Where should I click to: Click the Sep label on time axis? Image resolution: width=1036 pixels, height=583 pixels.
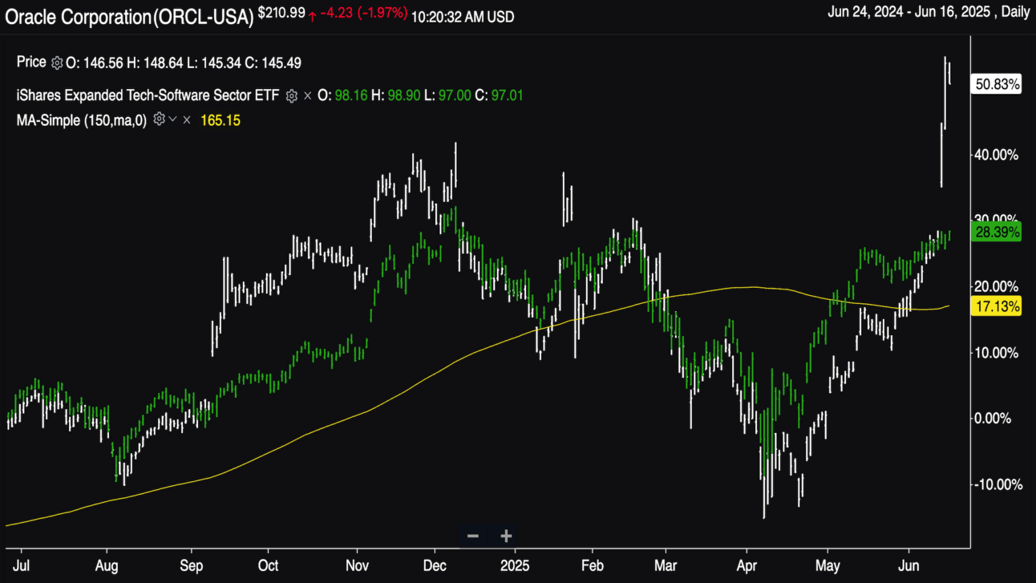pyautogui.click(x=191, y=565)
